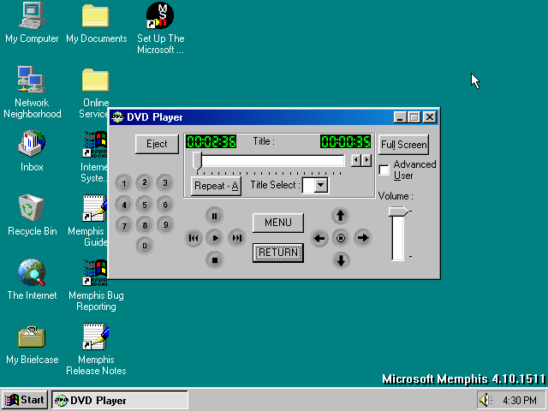Click the right arrow navigation button
This screenshot has width=548, height=411.
click(363, 238)
